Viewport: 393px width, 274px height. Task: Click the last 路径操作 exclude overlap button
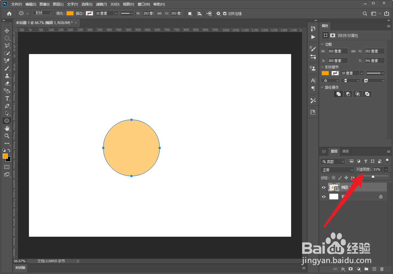click(x=367, y=94)
